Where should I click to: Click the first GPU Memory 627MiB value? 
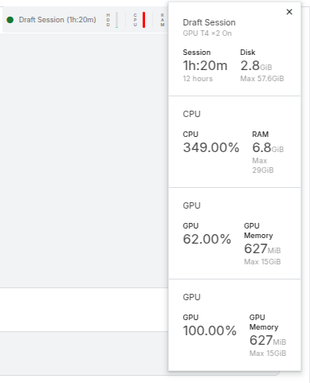[262, 248]
